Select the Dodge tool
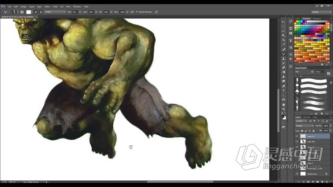This screenshot has width=333, height=187. point(284,81)
